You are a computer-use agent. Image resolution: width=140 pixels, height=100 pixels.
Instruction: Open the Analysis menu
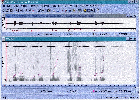(x=45, y=6)
